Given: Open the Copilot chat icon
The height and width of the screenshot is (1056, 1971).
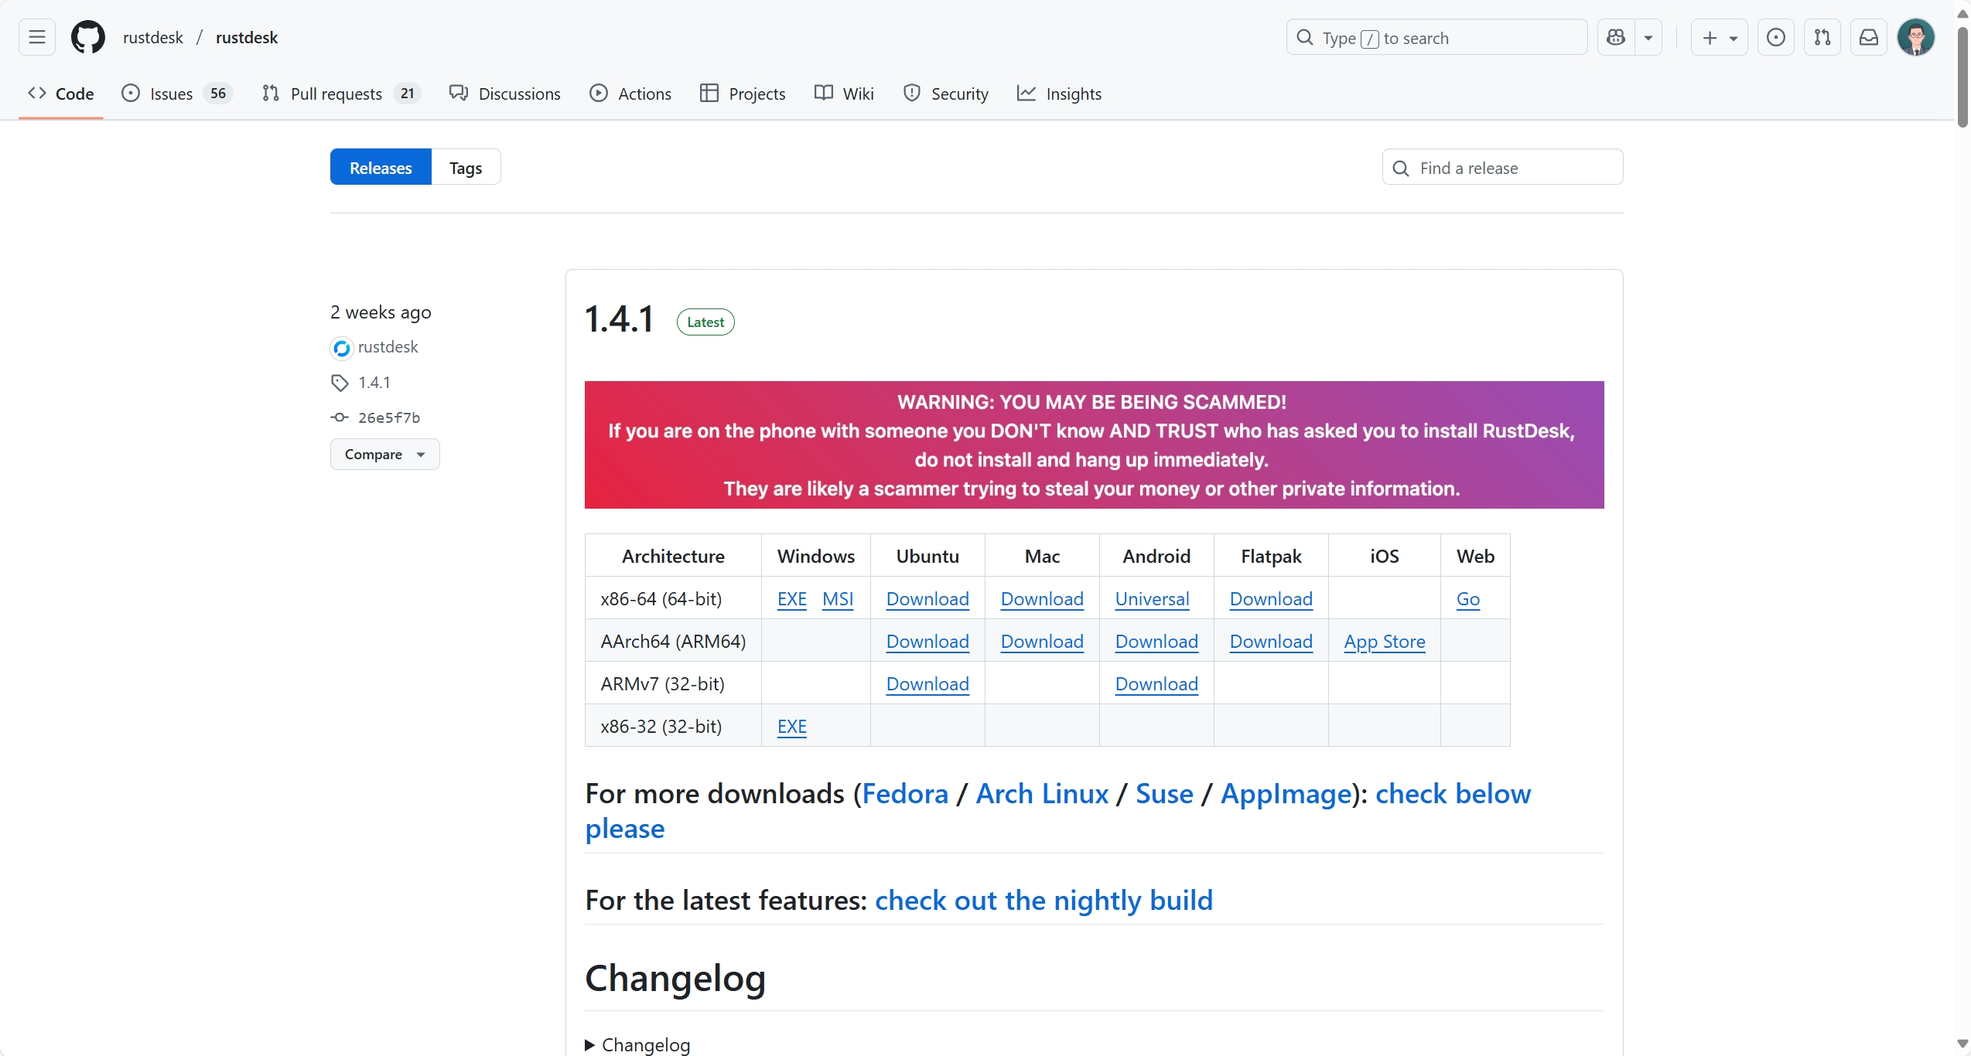Looking at the screenshot, I should point(1616,37).
